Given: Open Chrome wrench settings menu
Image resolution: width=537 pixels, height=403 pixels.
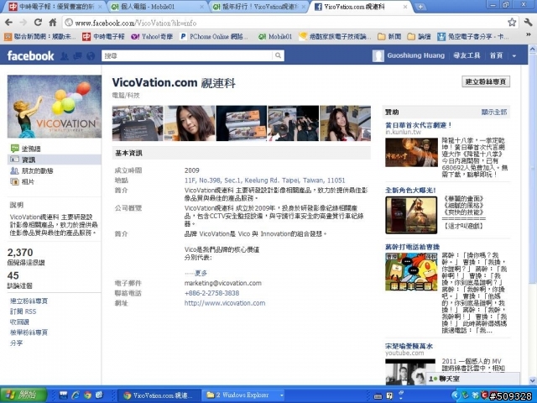Looking at the screenshot, I should [528, 23].
